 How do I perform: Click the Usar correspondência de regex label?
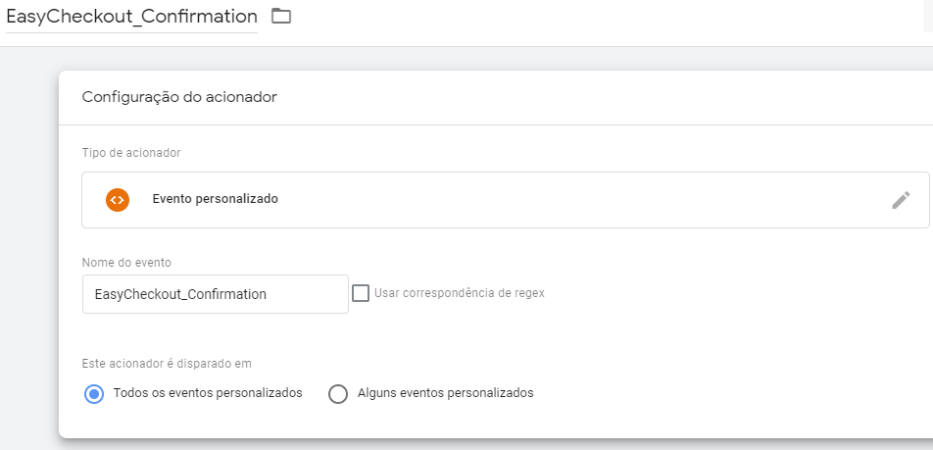[x=460, y=293]
